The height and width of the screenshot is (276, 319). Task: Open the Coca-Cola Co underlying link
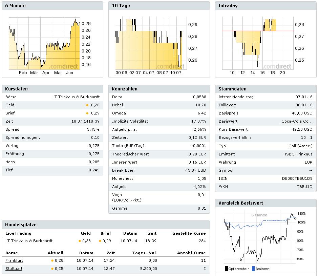[x=297, y=122]
